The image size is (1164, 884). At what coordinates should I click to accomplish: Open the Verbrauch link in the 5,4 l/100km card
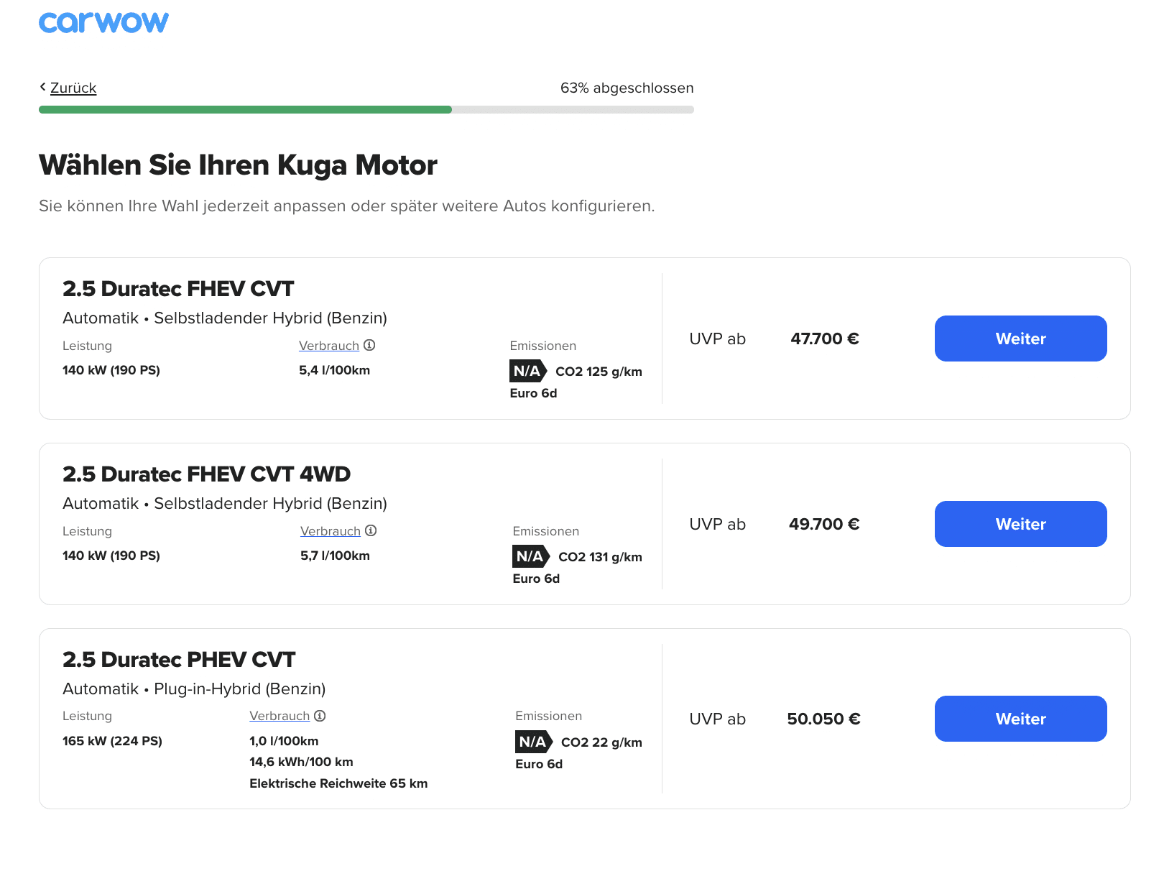click(x=329, y=346)
